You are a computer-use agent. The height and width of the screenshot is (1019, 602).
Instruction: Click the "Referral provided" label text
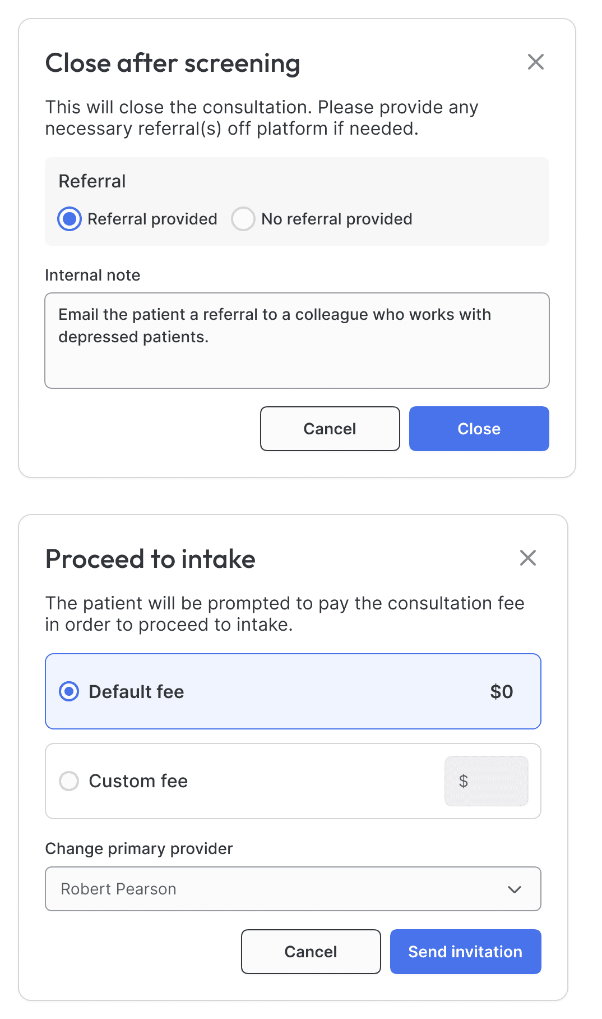[152, 219]
